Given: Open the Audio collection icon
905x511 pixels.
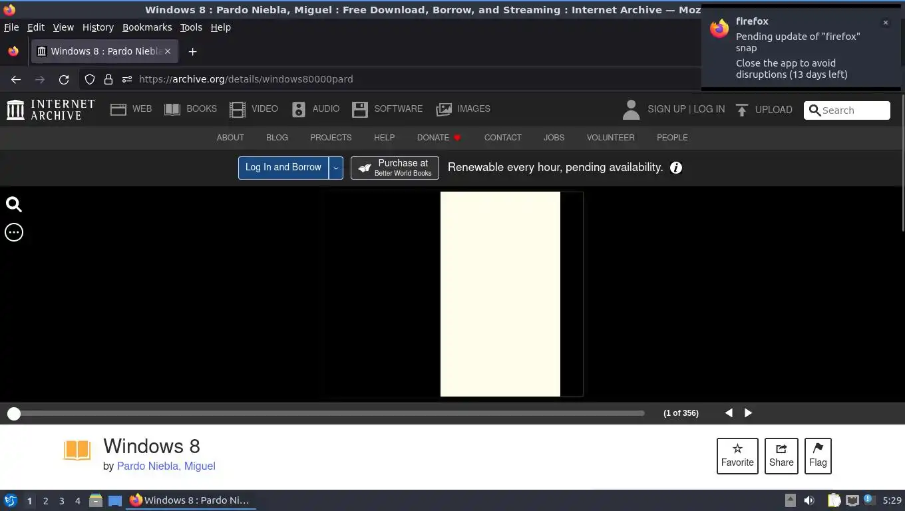Looking at the screenshot, I should [x=298, y=110].
